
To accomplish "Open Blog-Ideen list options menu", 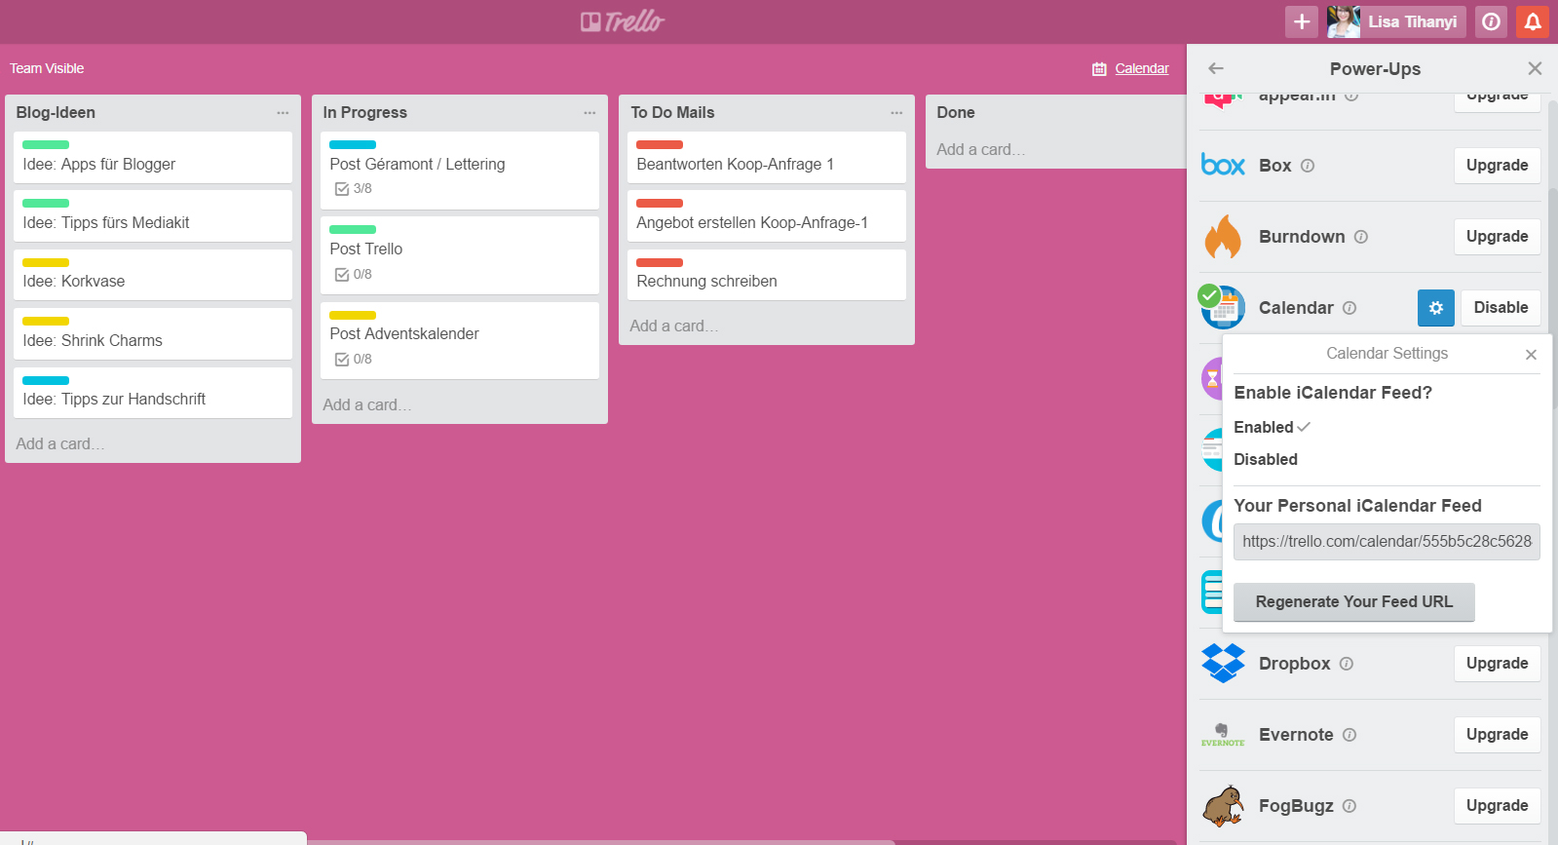I will tap(283, 113).
